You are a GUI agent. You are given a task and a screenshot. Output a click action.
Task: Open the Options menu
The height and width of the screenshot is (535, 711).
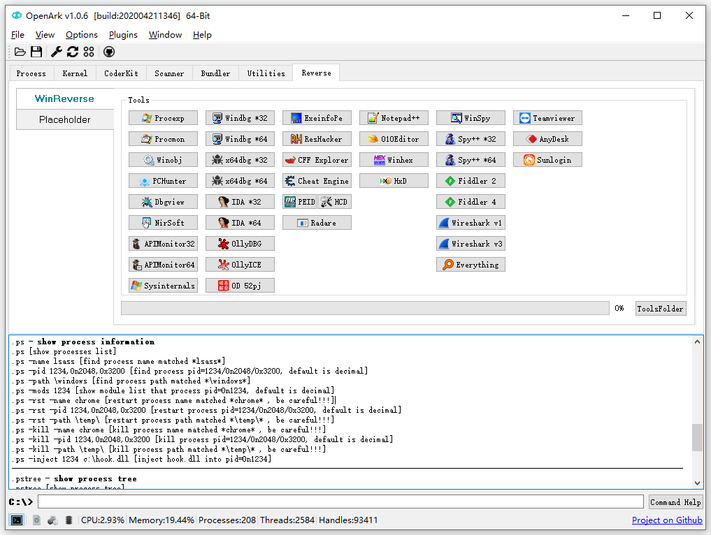82,35
